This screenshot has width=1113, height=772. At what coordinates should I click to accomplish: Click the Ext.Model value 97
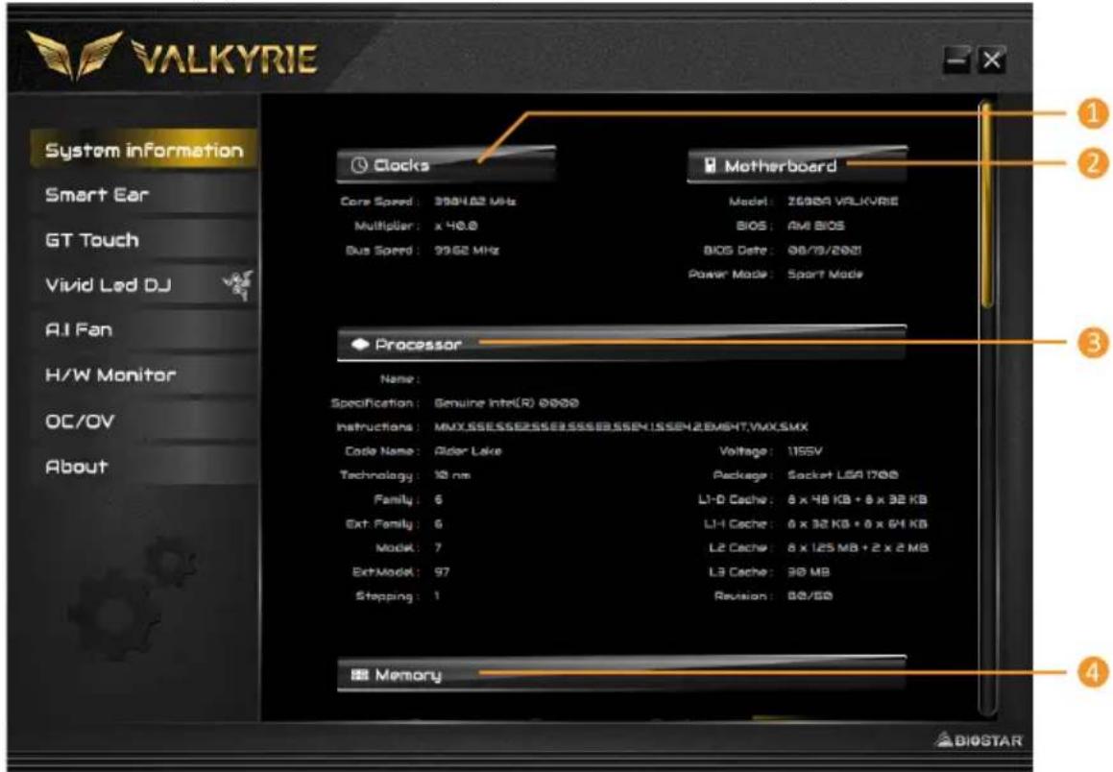pyautogui.click(x=442, y=572)
